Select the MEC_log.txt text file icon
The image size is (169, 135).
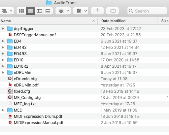(10, 104)
